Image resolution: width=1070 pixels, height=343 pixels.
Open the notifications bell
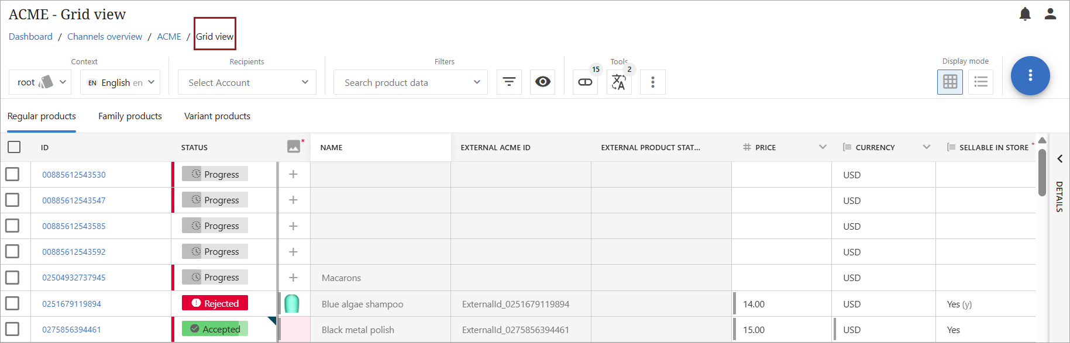pyautogui.click(x=1025, y=14)
